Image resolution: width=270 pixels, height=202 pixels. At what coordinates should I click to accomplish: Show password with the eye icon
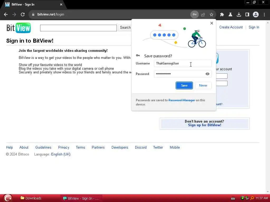coord(208,74)
